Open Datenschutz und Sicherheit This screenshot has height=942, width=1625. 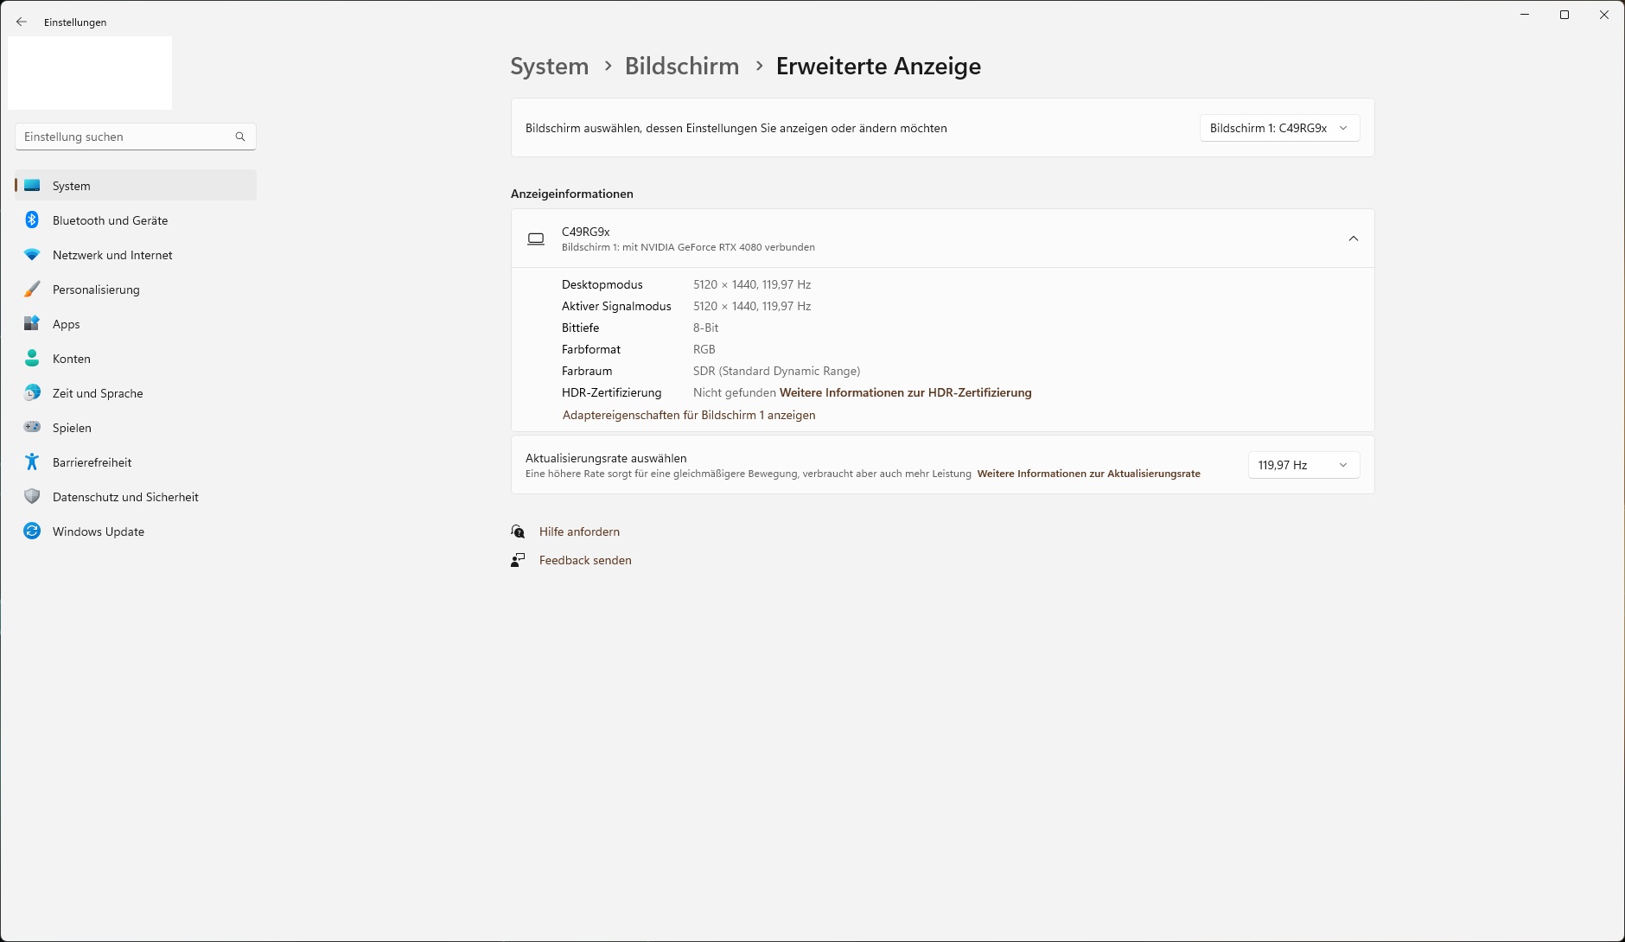coord(136,497)
